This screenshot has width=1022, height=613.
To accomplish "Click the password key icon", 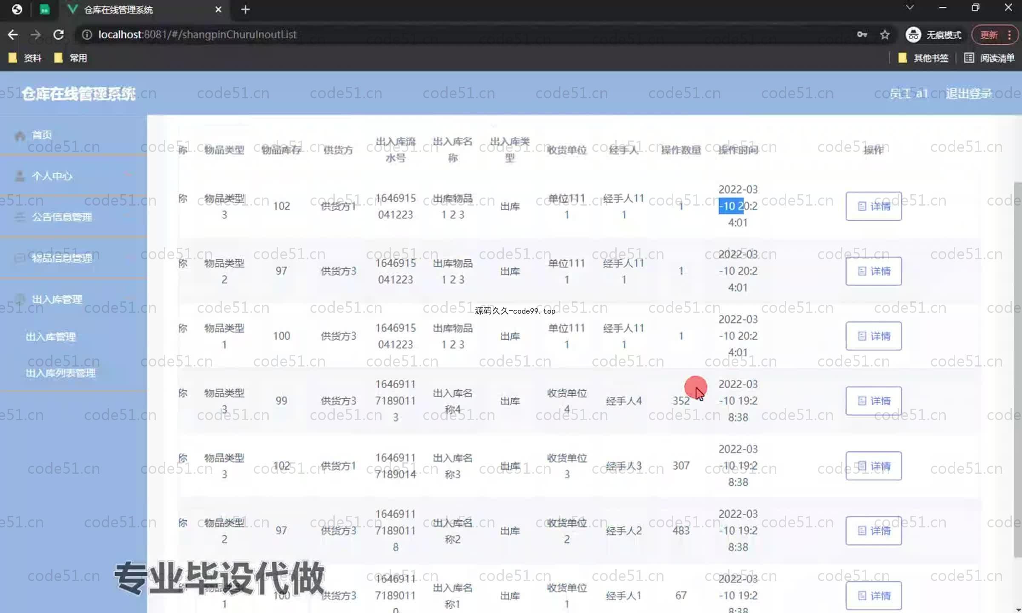I will coord(862,34).
